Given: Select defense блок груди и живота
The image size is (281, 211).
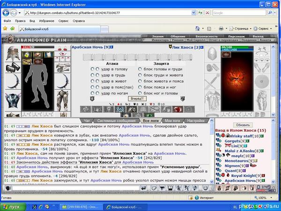Looking at the screenshot, I should click(x=140, y=75).
